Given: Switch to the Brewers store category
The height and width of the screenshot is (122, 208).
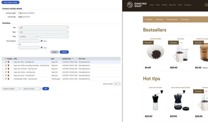Looking at the screenshot, I should [x=160, y=19].
